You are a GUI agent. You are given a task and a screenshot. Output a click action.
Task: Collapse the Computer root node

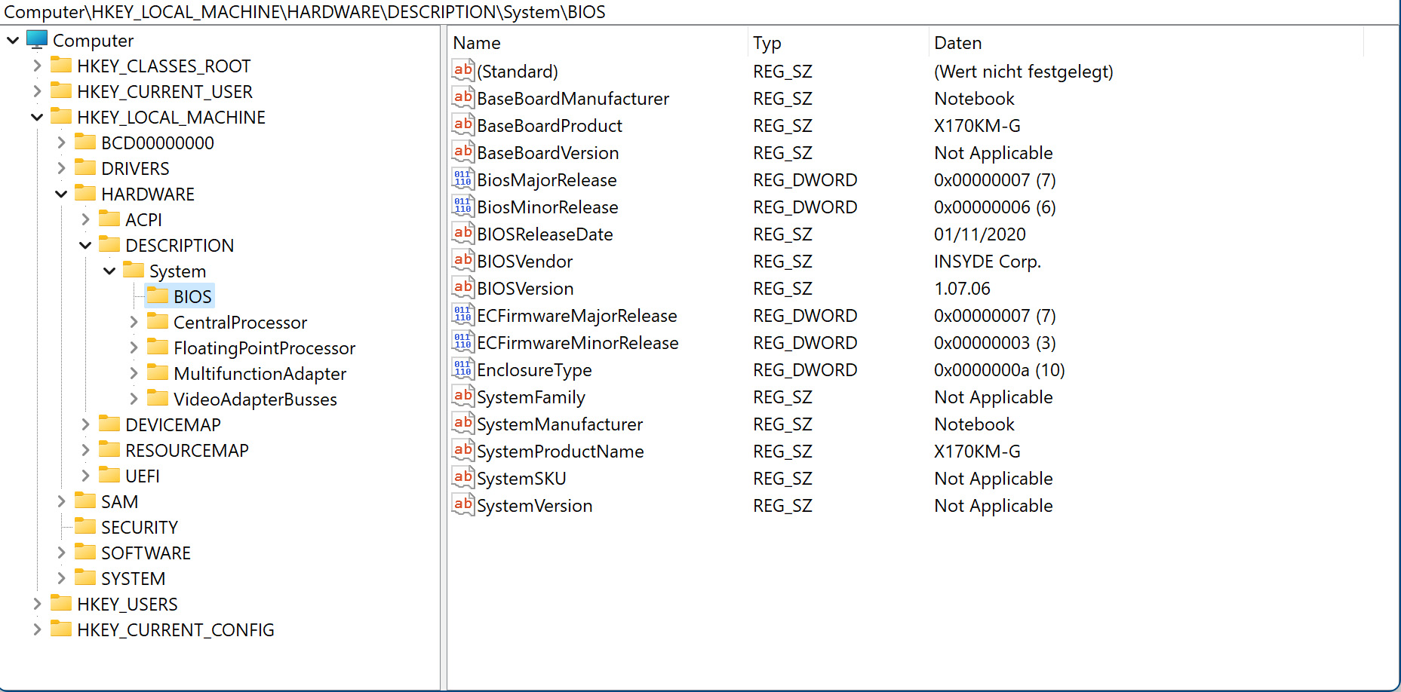coord(13,40)
